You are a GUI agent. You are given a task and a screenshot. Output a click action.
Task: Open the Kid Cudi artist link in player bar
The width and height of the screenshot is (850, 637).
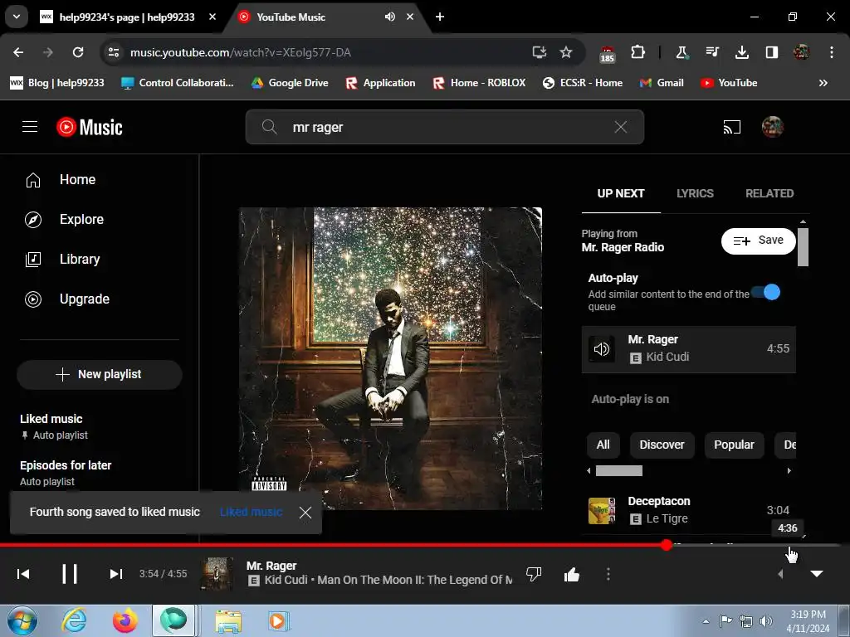tap(286, 580)
